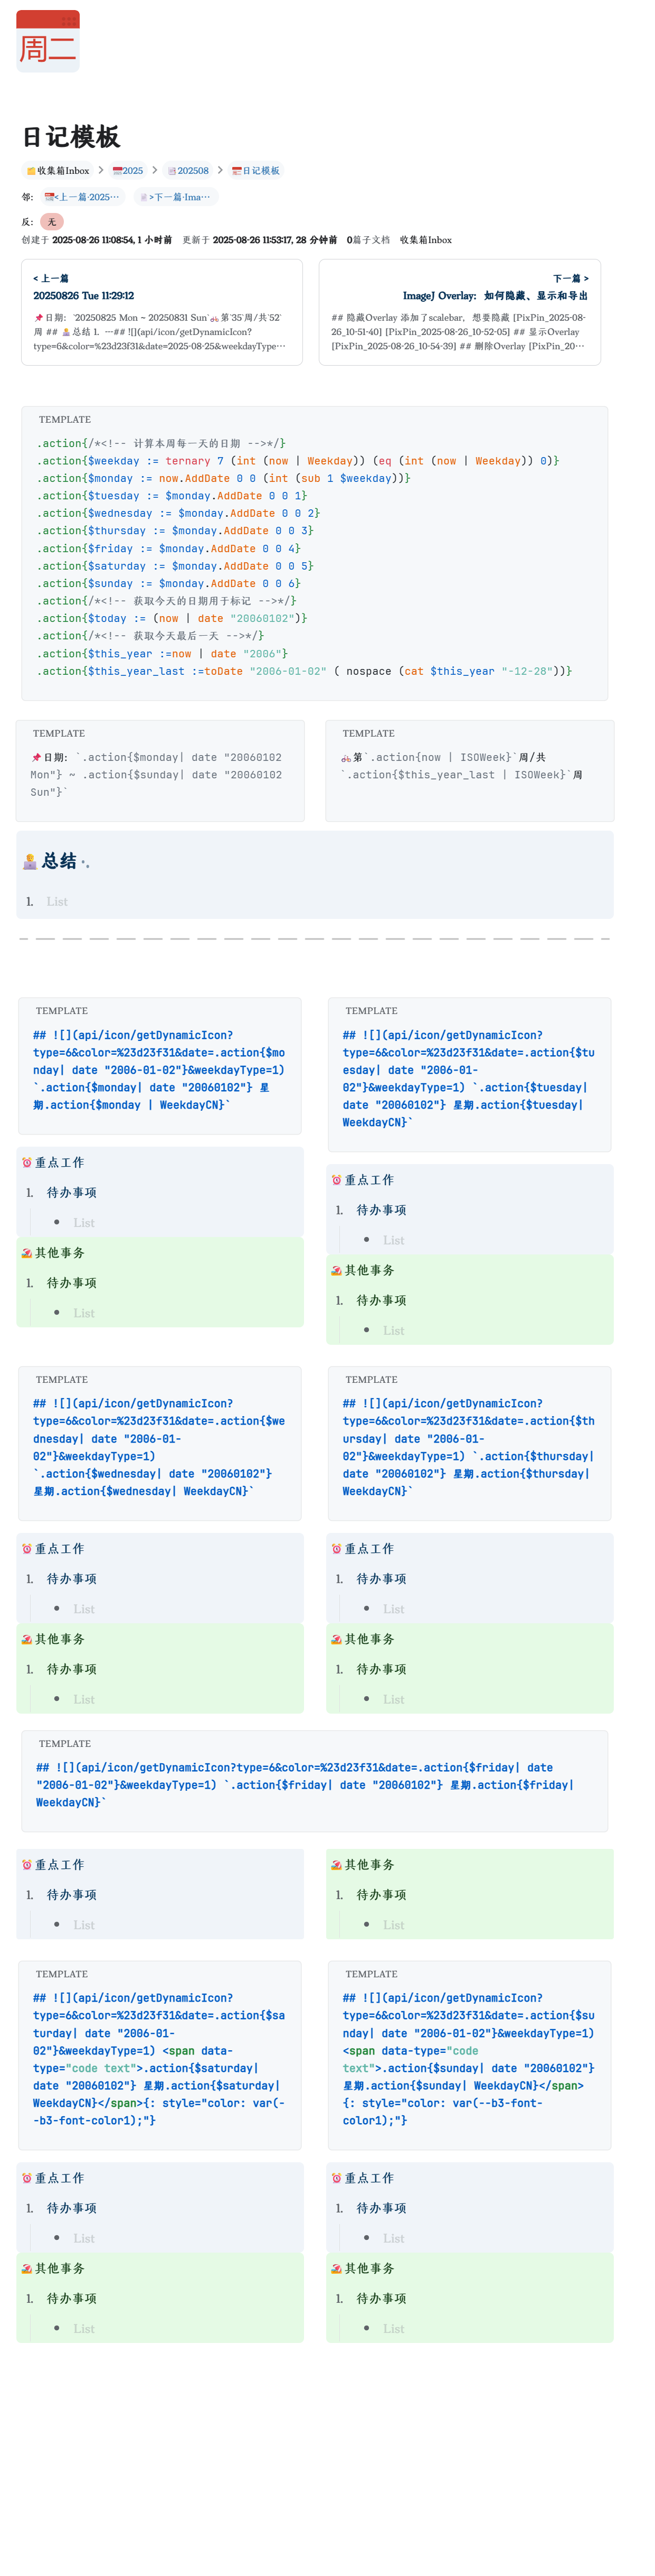Go to 收集箱Inbox breadcrumb
Screen dimensions: 655x2576
point(58,170)
